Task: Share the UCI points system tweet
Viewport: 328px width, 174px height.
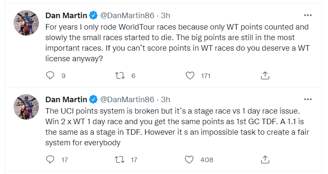Action: click(x=265, y=160)
